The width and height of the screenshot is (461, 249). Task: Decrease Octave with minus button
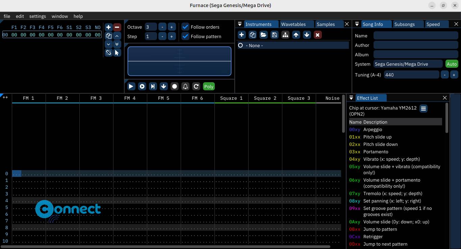coord(162,27)
